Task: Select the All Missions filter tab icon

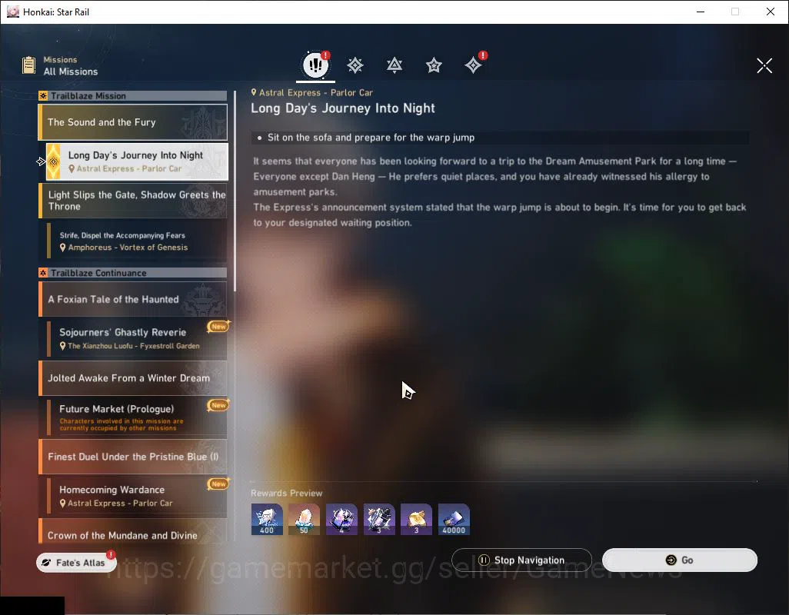Action: click(x=315, y=65)
